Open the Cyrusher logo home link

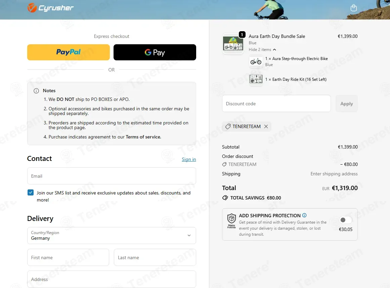[50, 8]
